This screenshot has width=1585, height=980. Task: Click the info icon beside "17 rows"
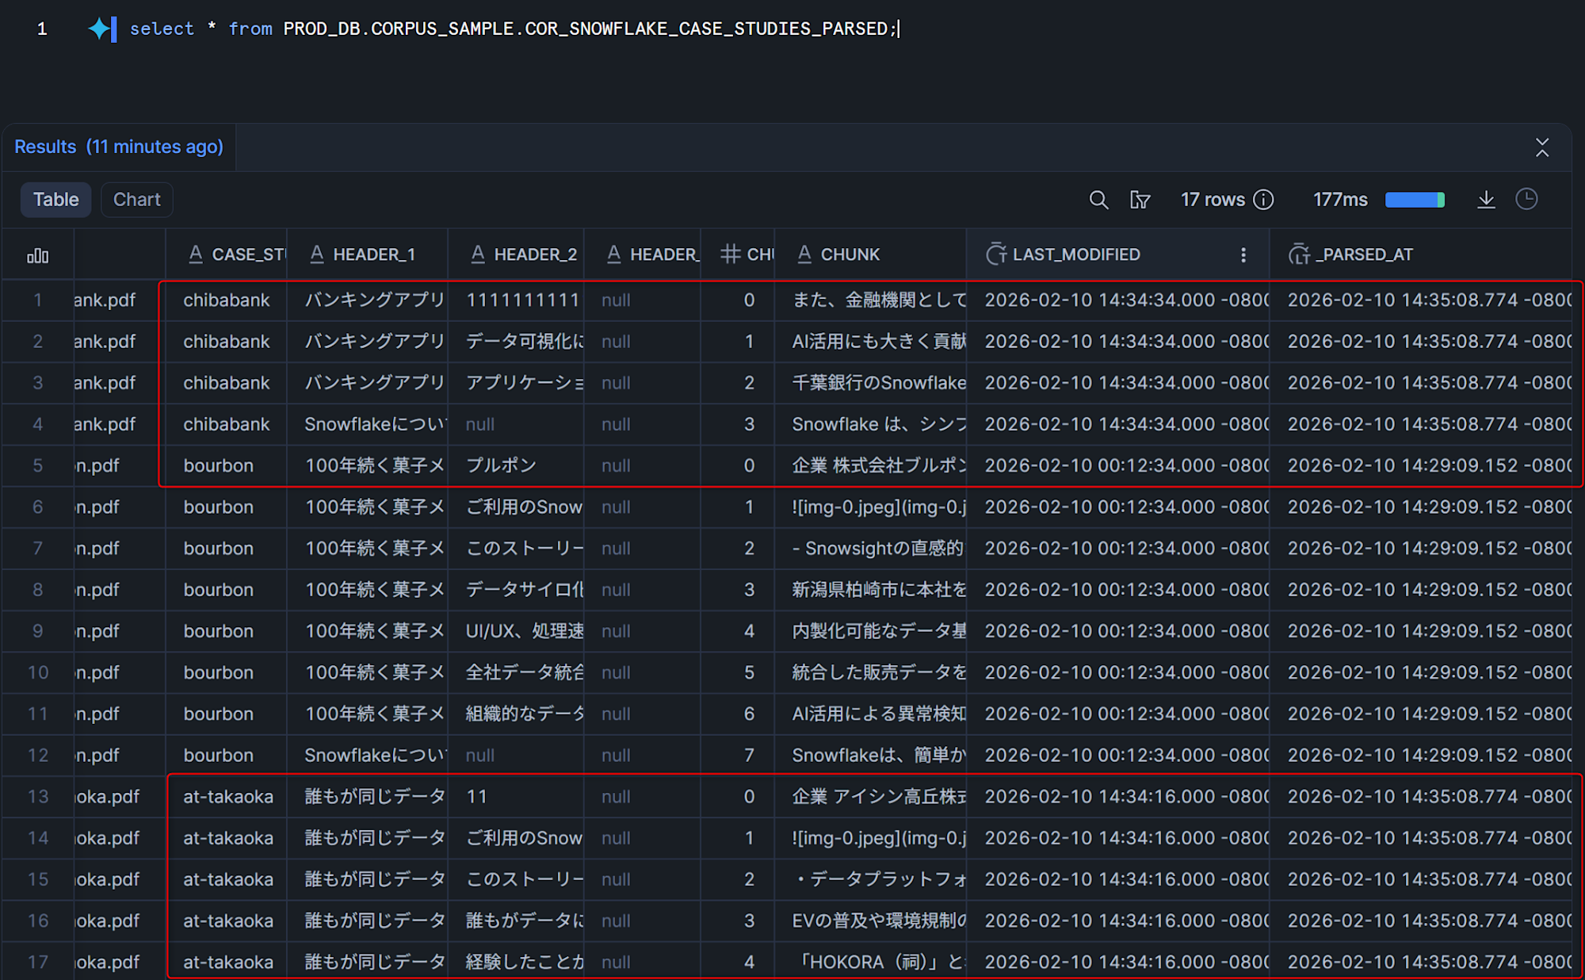1263,200
